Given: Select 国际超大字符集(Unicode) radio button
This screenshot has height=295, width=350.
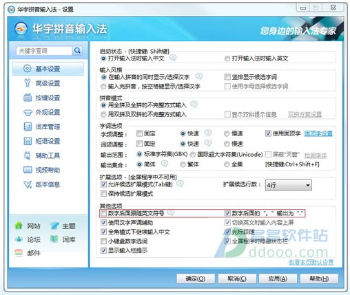Looking at the screenshot, I should pyautogui.click(x=193, y=155).
